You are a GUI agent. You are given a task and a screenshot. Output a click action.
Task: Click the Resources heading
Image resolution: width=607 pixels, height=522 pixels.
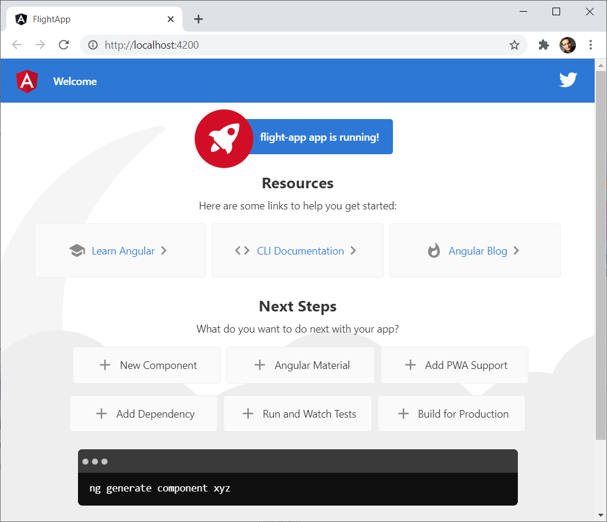[298, 183]
